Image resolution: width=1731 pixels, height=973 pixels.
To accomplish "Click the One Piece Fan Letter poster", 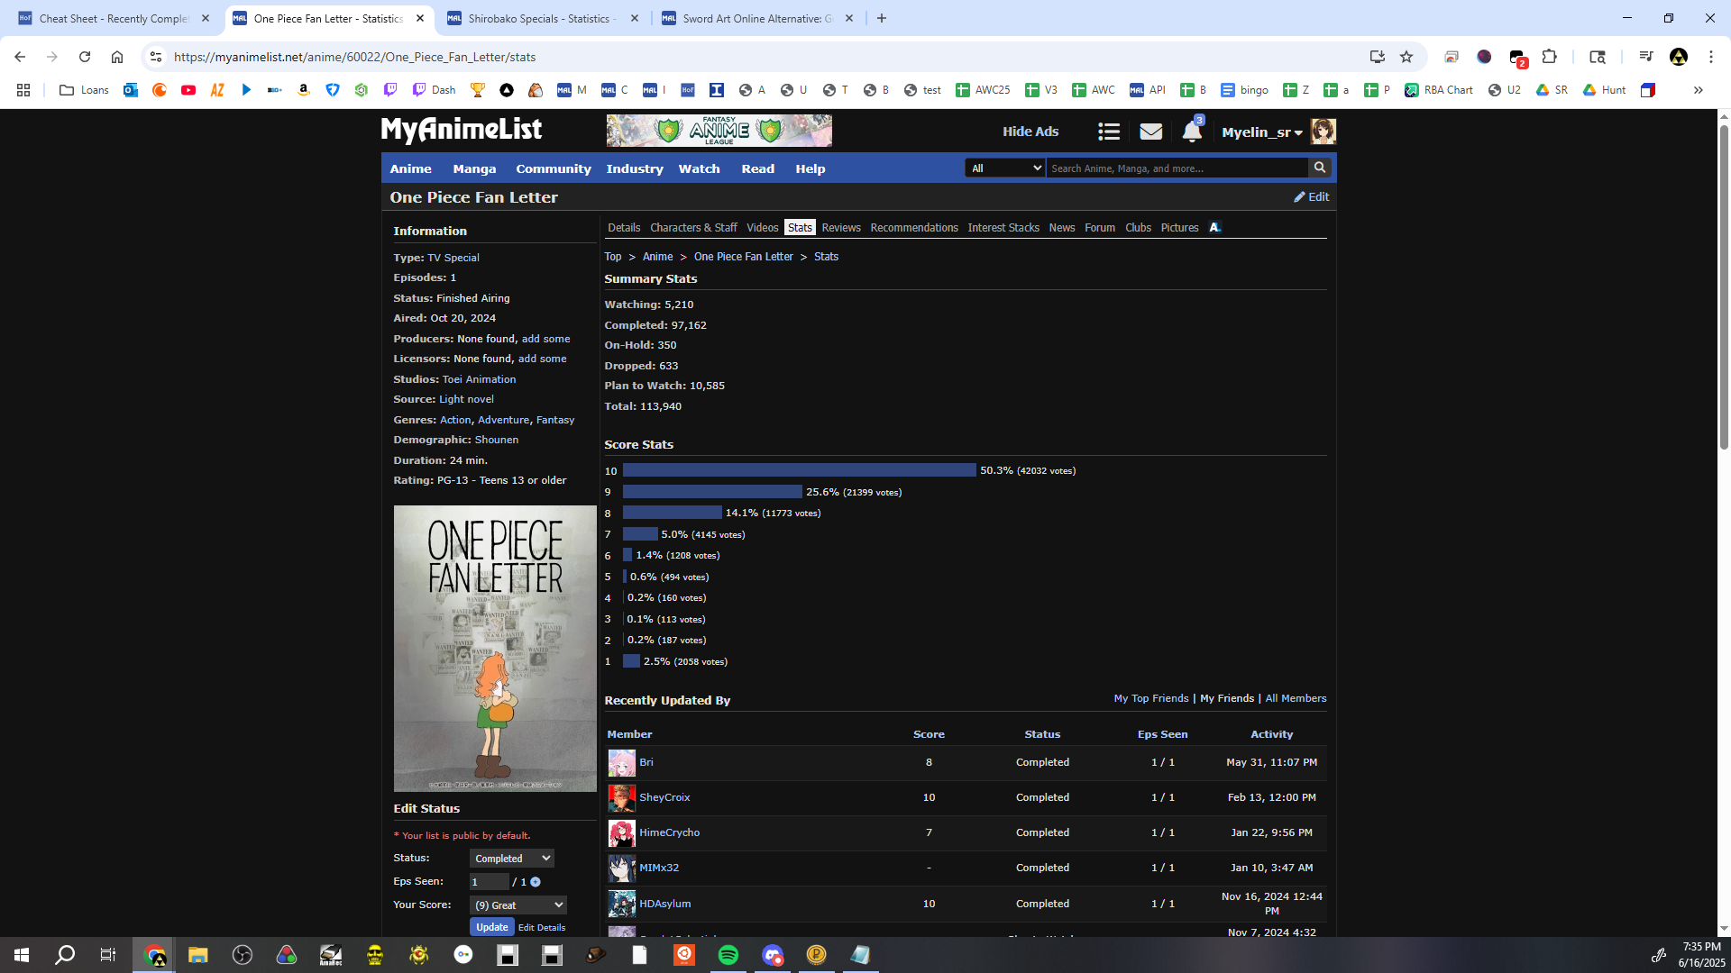I will [x=494, y=648].
